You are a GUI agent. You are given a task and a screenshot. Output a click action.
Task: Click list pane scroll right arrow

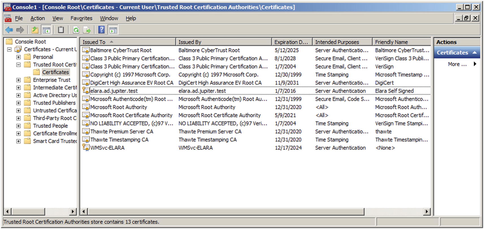click(x=427, y=212)
